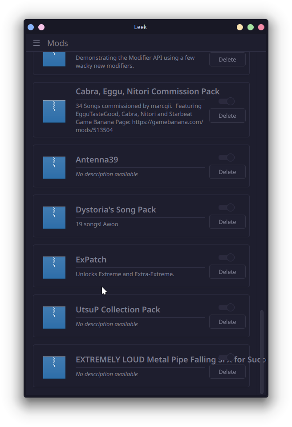Delete the Modifier API demonstration mod
This screenshot has width=292, height=427.
(227, 59)
